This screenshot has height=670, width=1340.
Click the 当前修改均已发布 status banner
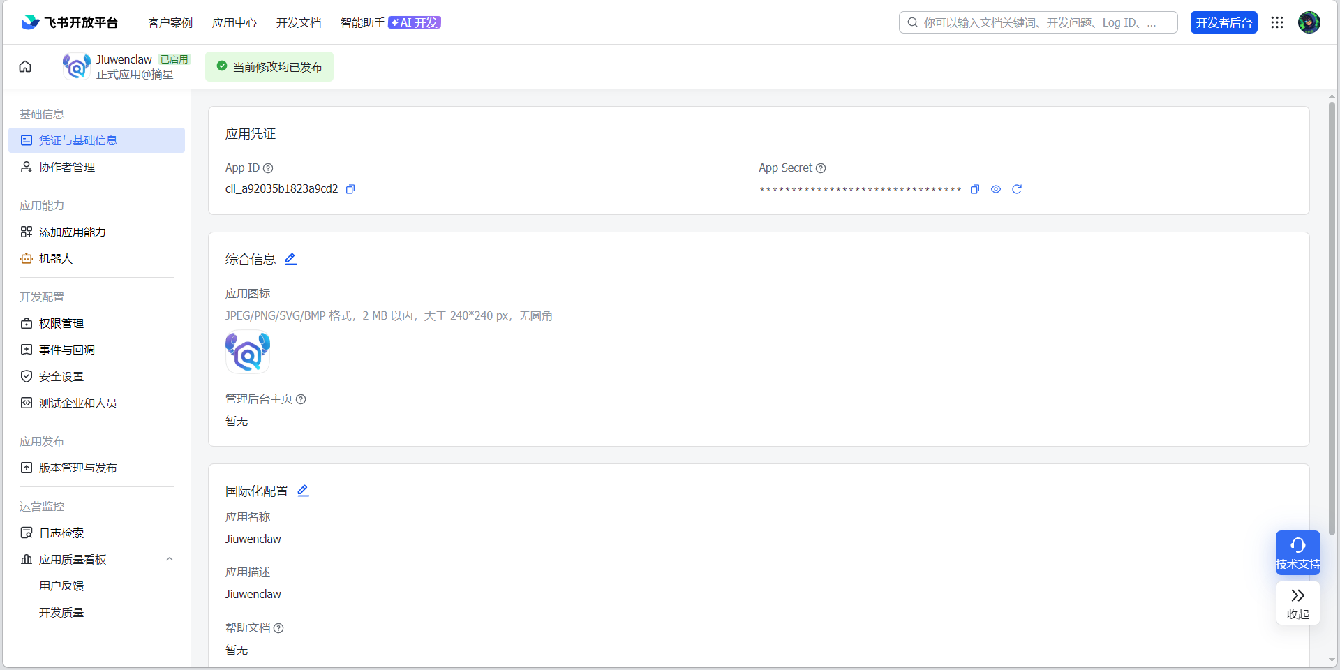tap(269, 66)
